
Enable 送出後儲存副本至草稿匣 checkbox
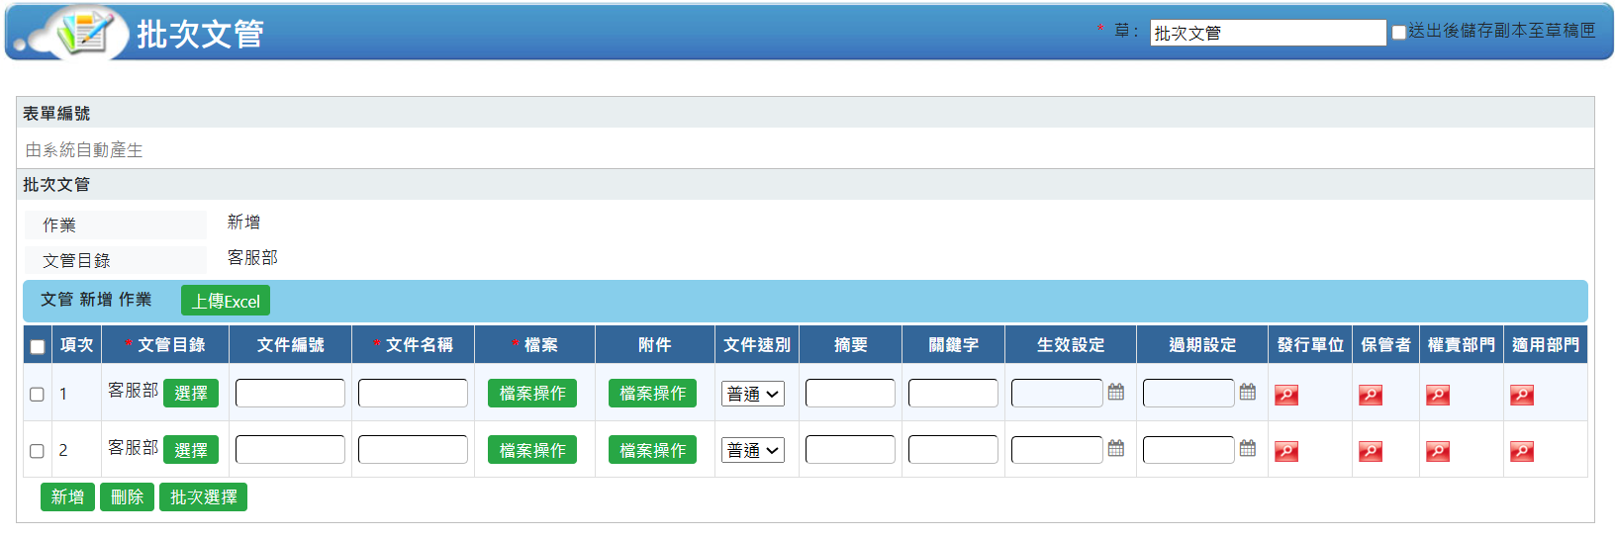point(1398,33)
